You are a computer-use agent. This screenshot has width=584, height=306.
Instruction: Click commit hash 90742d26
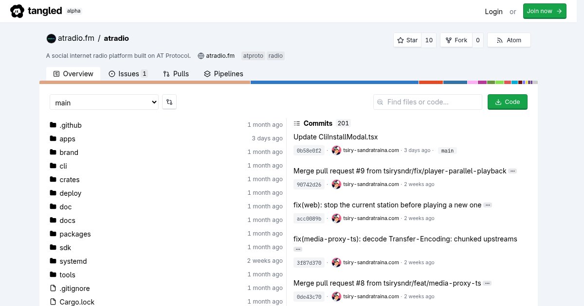(x=309, y=185)
